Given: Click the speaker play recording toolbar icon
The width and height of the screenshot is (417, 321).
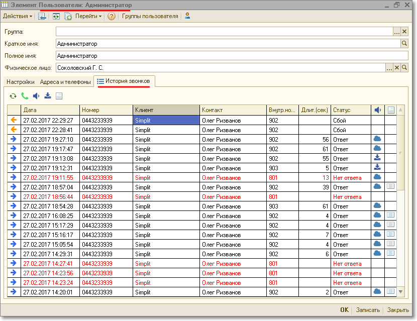Looking at the screenshot, I should point(36,96).
